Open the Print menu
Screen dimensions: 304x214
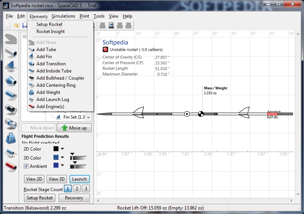coord(84,16)
